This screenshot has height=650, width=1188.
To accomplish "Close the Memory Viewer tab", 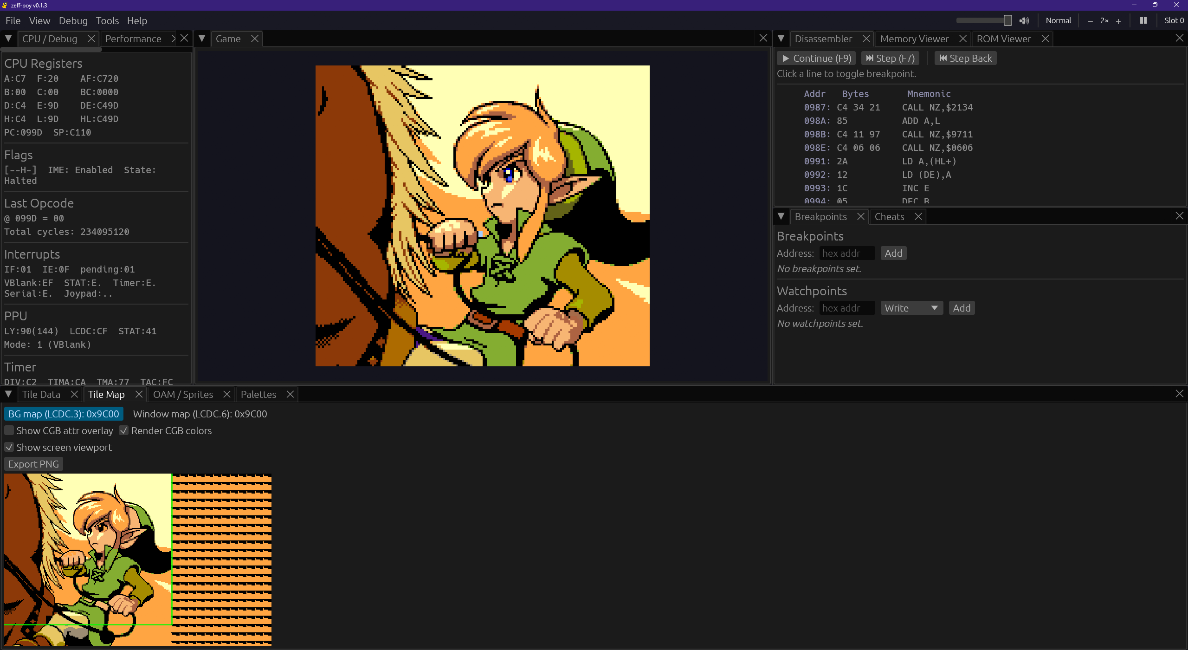I will coord(963,39).
